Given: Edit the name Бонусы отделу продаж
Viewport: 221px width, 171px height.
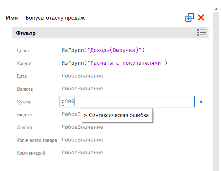Looking at the screenshot, I should pyautogui.click(x=55, y=18).
